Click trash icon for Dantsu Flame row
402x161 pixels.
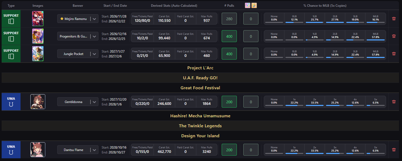point(394,150)
